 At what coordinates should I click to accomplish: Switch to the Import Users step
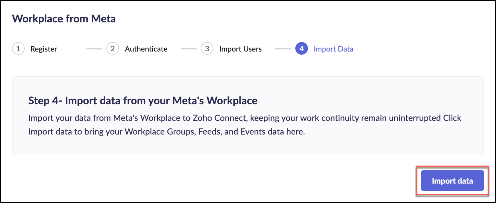(240, 49)
